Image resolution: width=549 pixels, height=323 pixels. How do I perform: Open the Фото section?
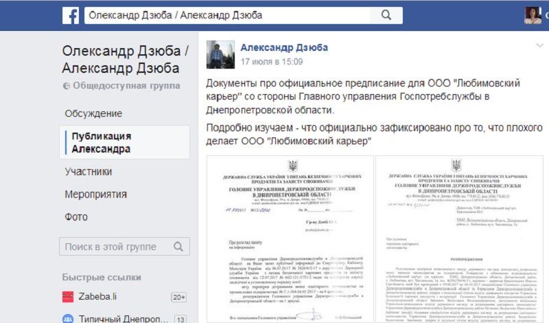point(76,217)
